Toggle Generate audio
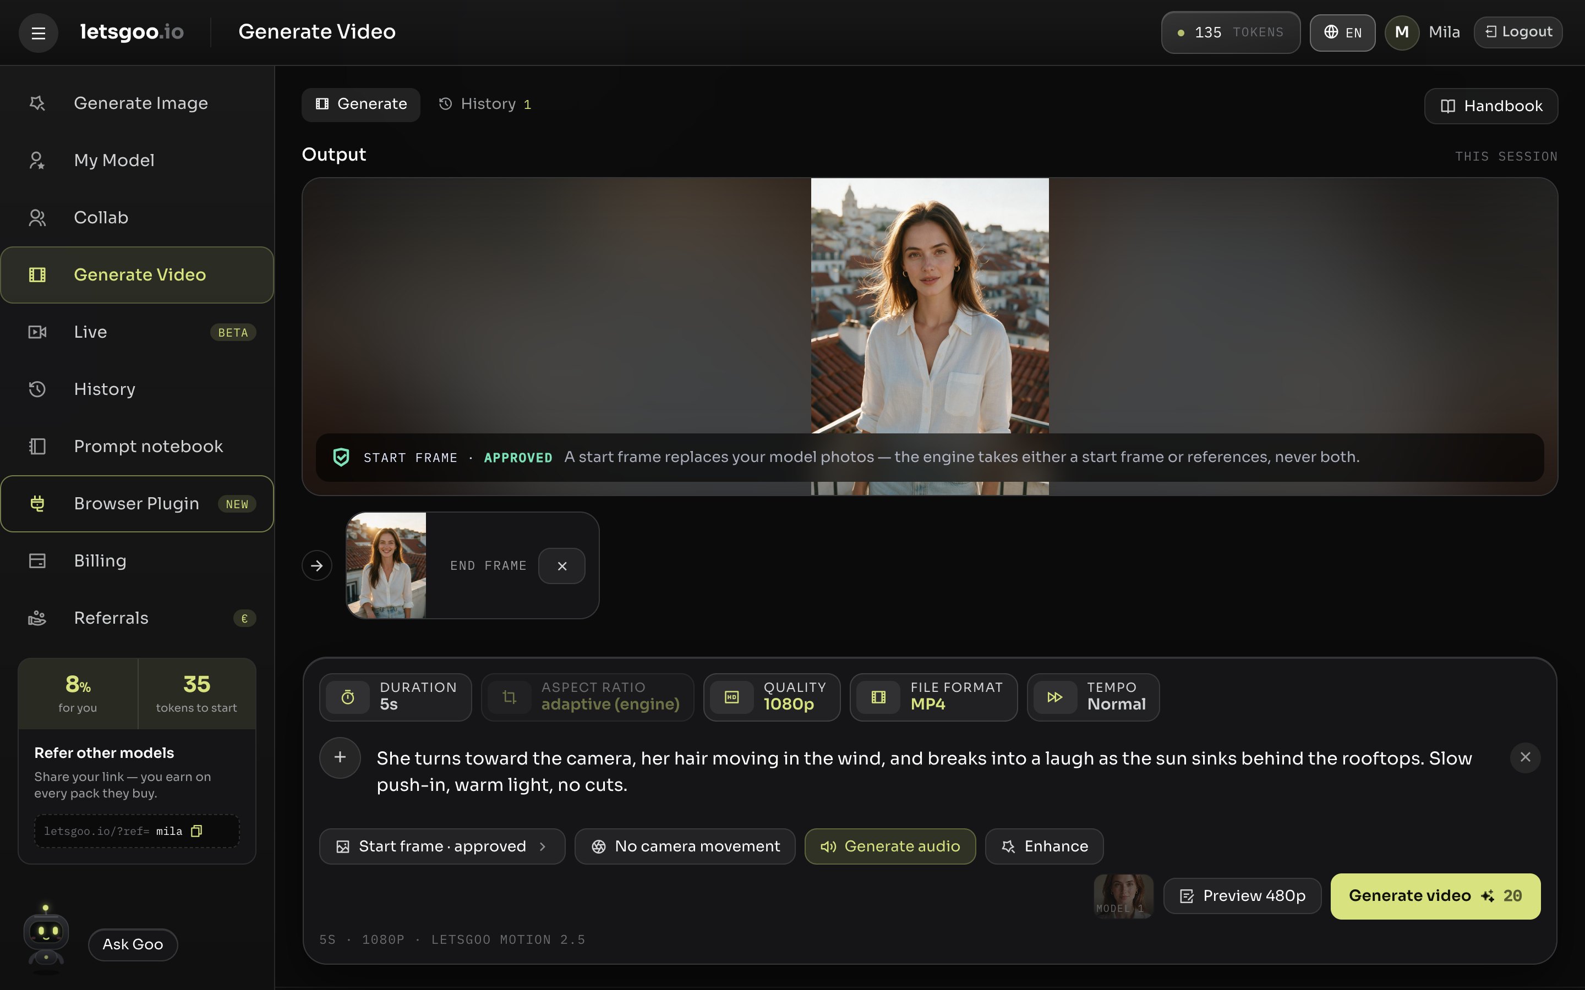 (890, 846)
